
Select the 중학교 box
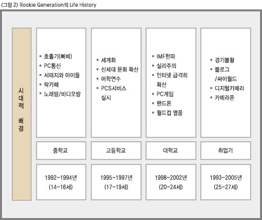click(61, 150)
